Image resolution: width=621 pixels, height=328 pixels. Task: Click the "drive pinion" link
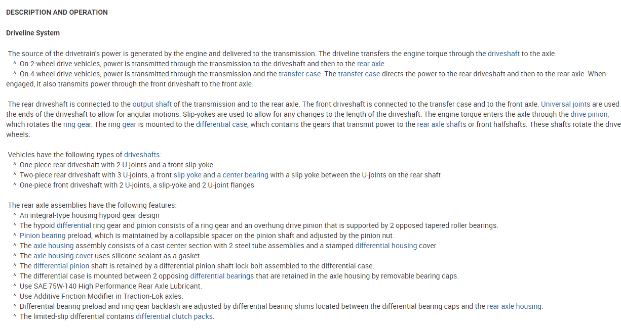(x=589, y=114)
